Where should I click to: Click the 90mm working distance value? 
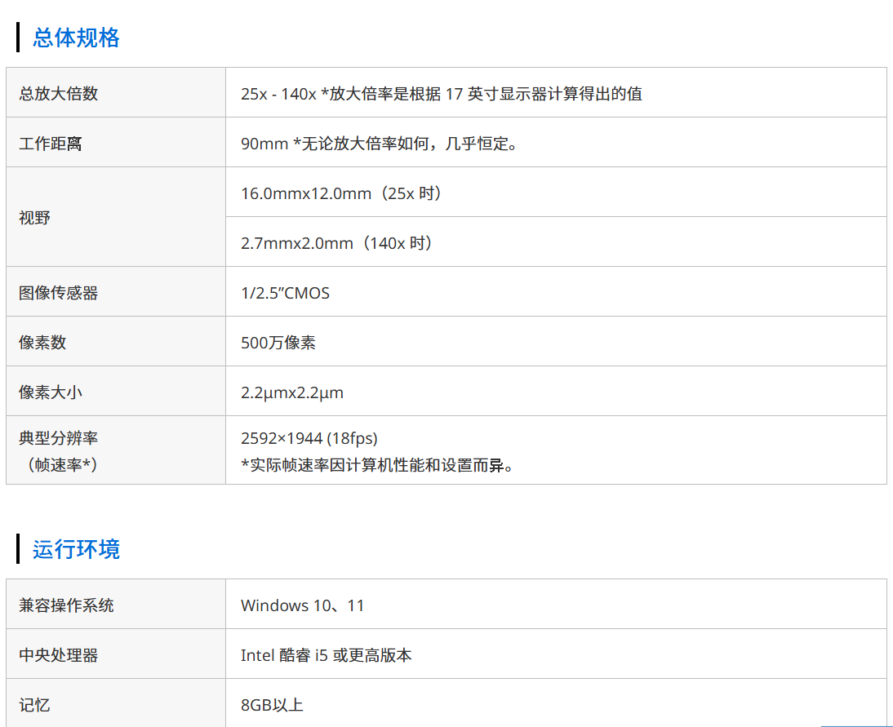tap(380, 144)
